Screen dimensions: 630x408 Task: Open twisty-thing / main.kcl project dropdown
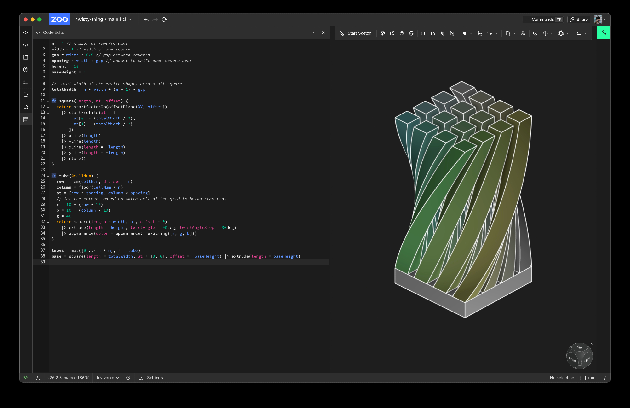pos(104,19)
